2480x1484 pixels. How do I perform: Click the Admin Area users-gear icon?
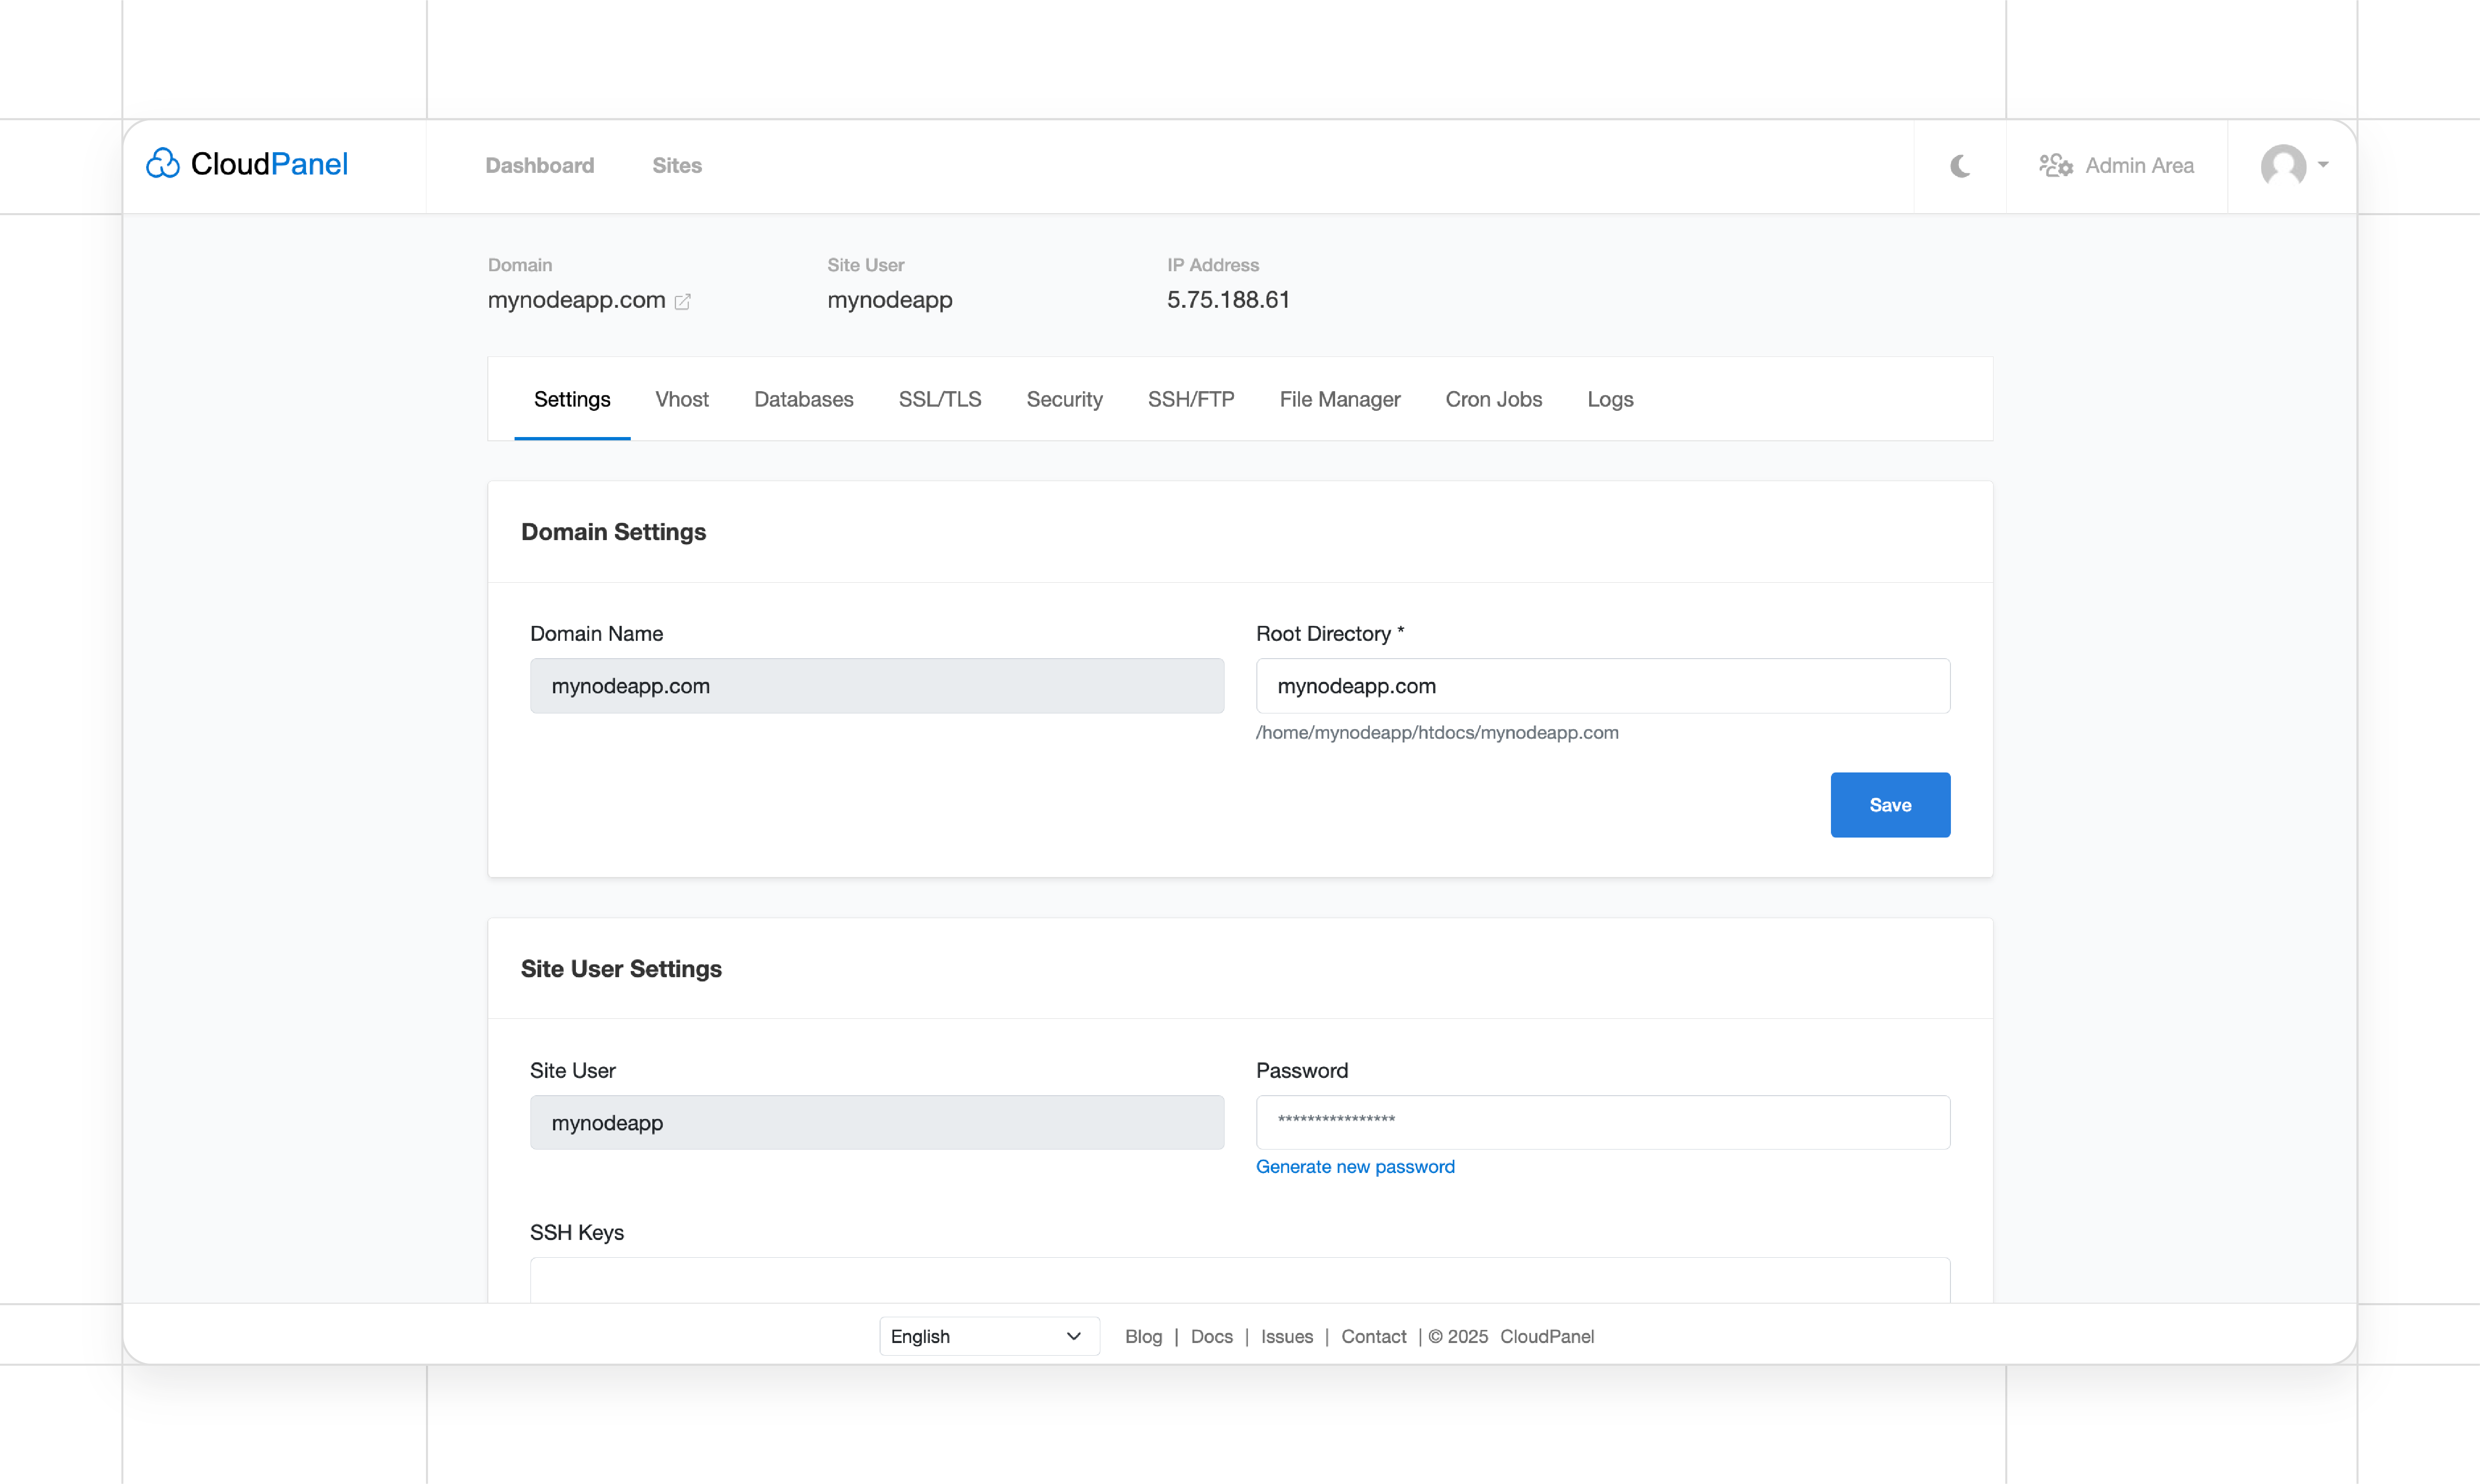[2056, 165]
